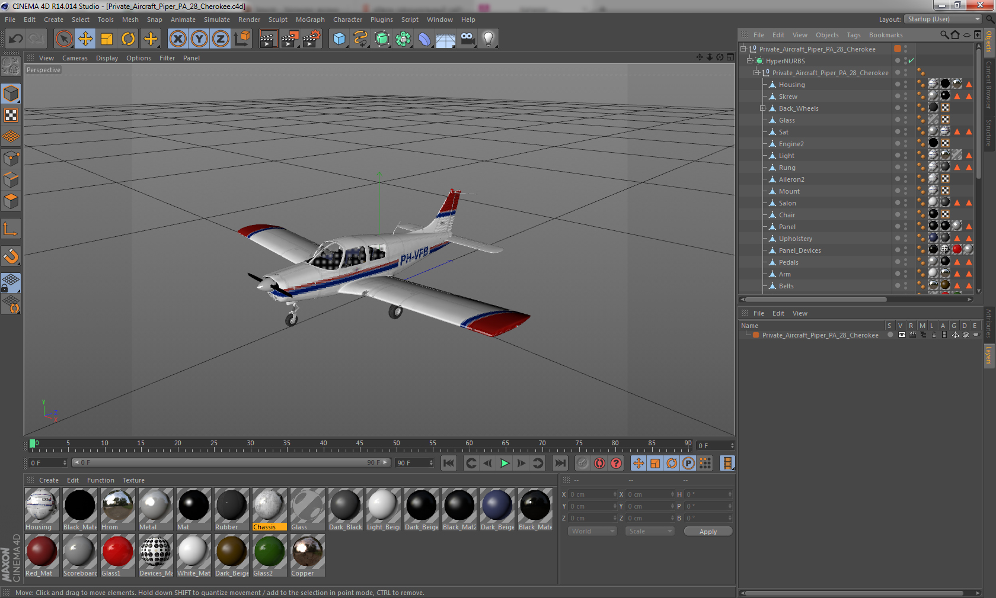Toggle the Snap magnet icon
This screenshot has width=996, height=598.
coord(11,256)
